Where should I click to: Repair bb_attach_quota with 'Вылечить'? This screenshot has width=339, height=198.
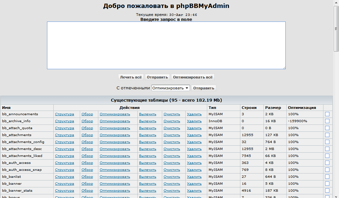(147, 128)
